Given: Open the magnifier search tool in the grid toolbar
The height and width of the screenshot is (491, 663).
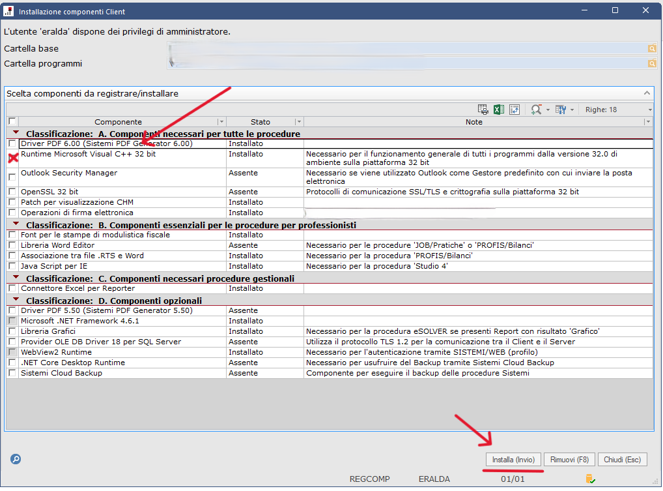Looking at the screenshot, I should click(536, 110).
